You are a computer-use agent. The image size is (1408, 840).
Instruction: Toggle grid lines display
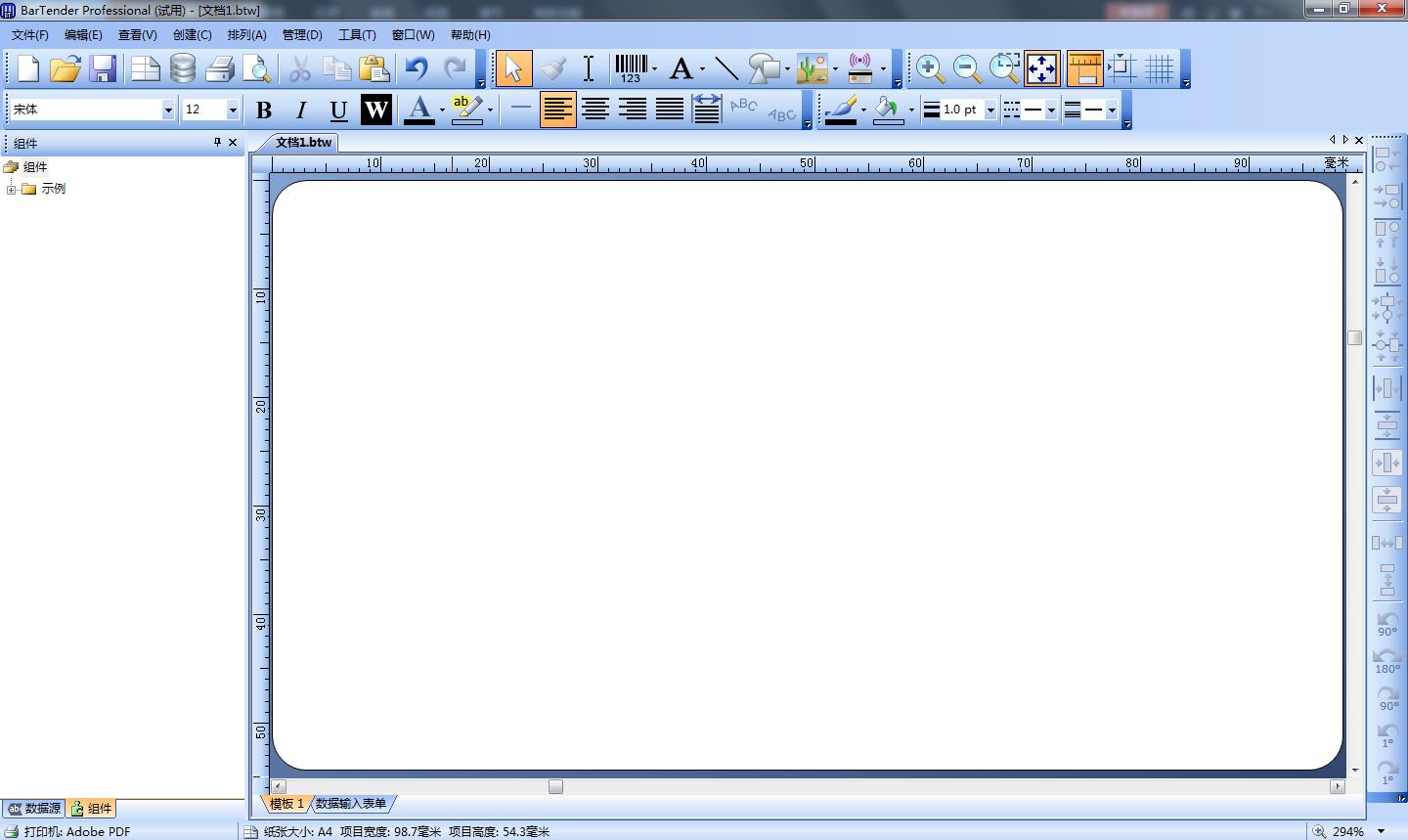pyautogui.click(x=1159, y=68)
